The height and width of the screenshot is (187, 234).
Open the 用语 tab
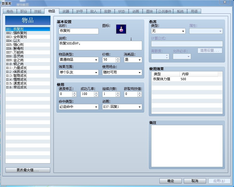pyautogui.click(x=194, y=11)
